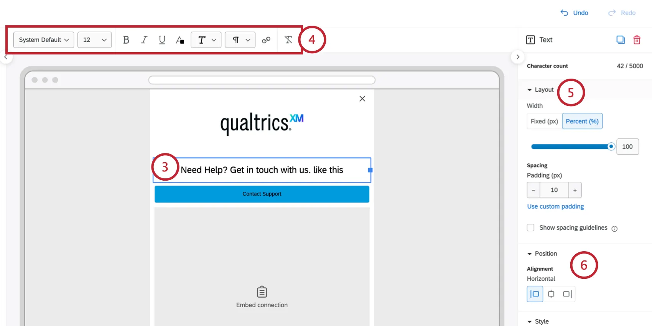The image size is (652, 326).
Task: Open the font color picker
Action: pyautogui.click(x=180, y=40)
